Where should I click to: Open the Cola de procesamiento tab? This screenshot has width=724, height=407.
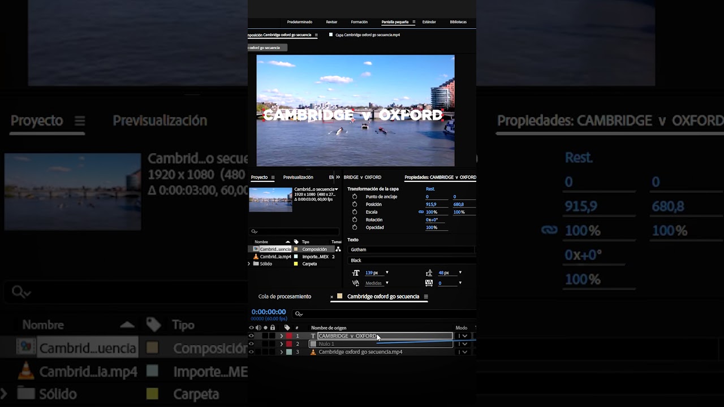(285, 296)
